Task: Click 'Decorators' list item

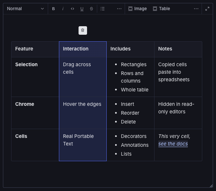Action: click(134, 136)
